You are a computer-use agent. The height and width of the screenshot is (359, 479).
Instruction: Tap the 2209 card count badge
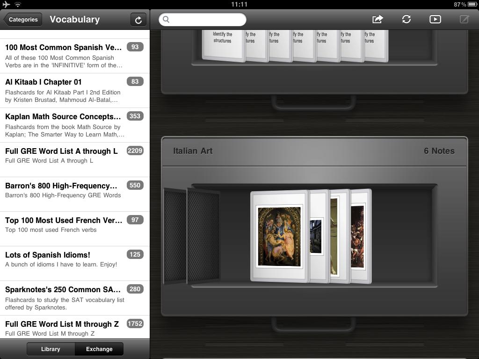coord(135,151)
